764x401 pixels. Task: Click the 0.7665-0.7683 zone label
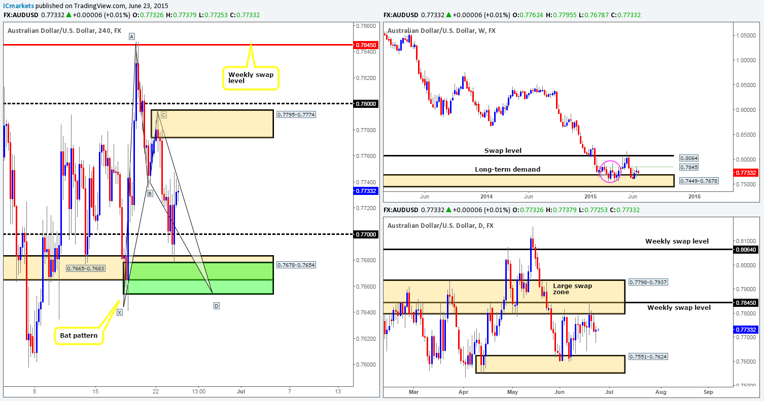click(85, 268)
